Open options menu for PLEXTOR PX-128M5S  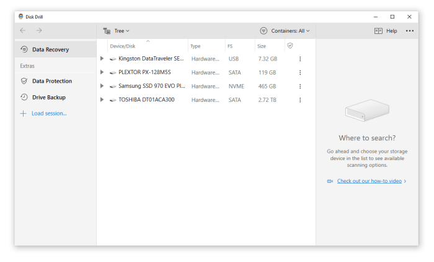pyautogui.click(x=300, y=72)
